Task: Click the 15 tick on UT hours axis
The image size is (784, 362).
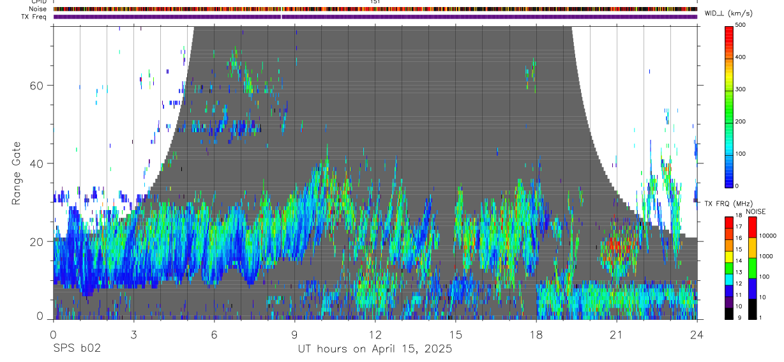Action: (x=455, y=334)
